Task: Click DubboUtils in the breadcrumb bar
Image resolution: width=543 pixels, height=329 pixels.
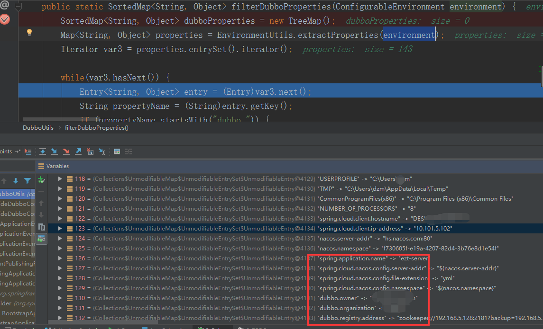Action: click(x=38, y=128)
